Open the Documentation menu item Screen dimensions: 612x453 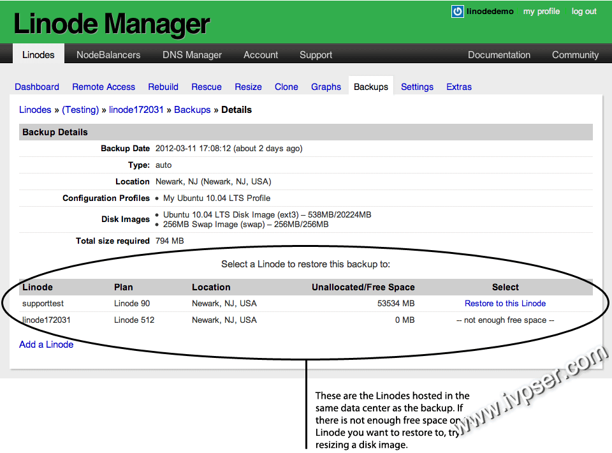[x=499, y=55]
